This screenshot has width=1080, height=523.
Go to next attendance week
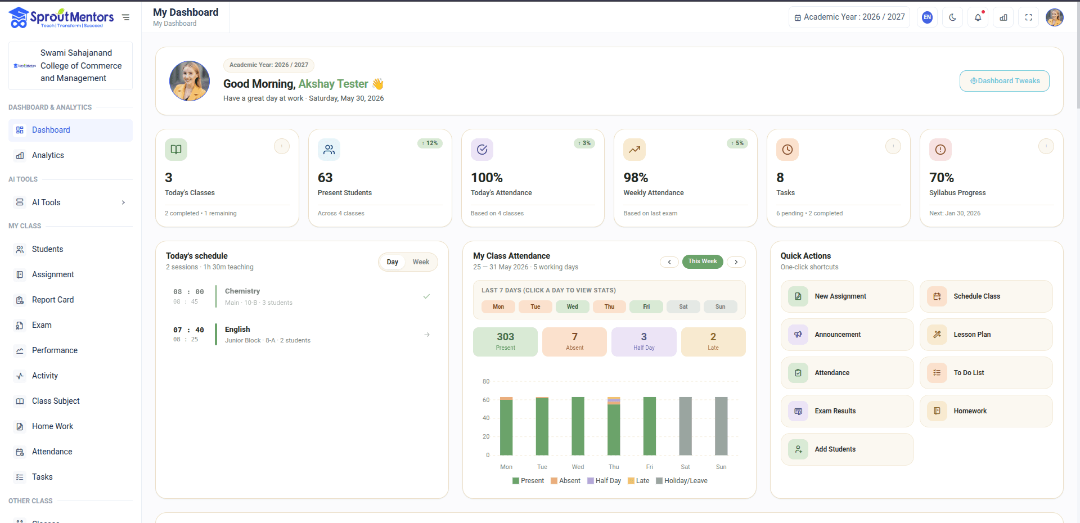tap(736, 262)
